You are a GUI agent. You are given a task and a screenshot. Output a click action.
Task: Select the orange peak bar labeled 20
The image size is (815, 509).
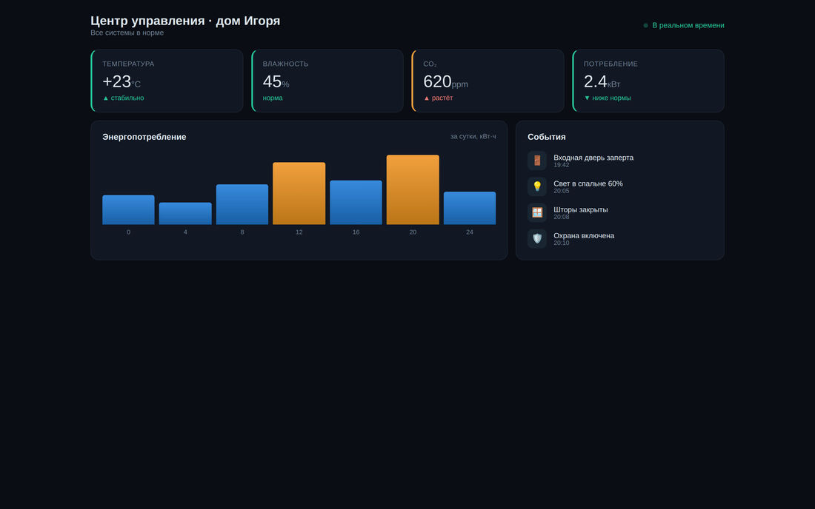point(413,190)
